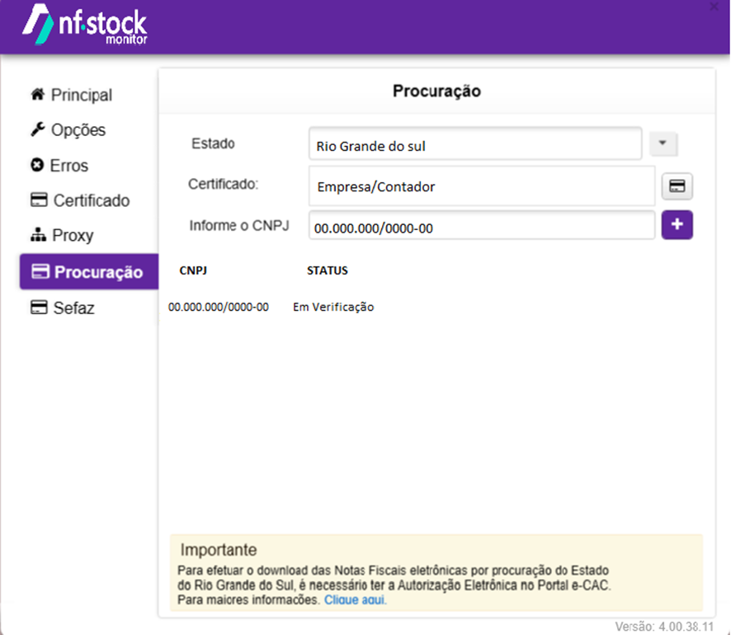Expand the Estado dropdown arrow
The height and width of the screenshot is (635, 731).
click(663, 143)
